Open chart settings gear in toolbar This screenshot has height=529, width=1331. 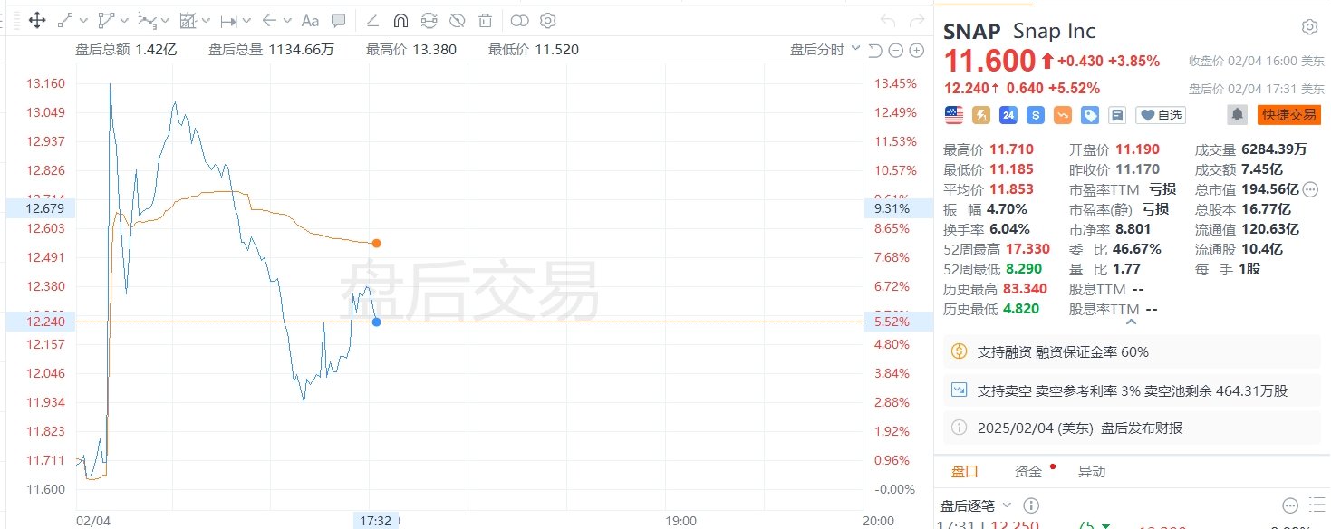547,20
